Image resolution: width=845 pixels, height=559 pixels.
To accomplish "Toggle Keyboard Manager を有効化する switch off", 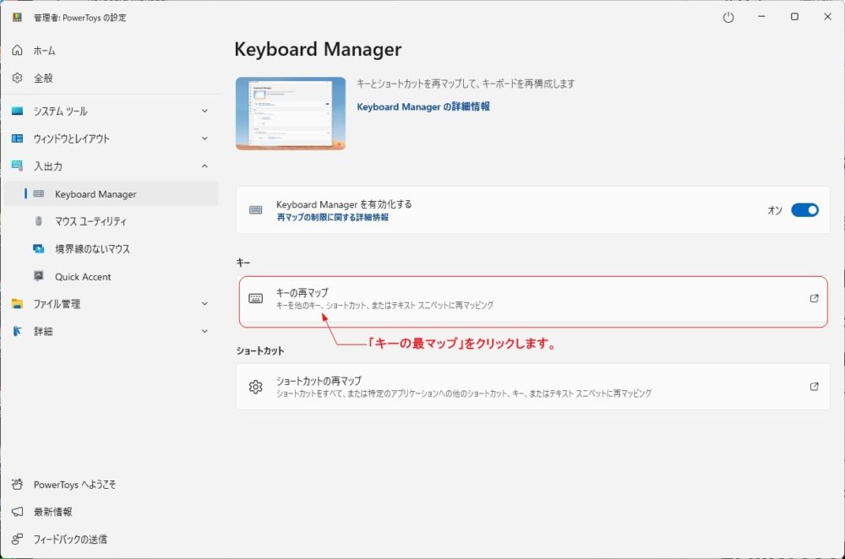I will click(804, 210).
